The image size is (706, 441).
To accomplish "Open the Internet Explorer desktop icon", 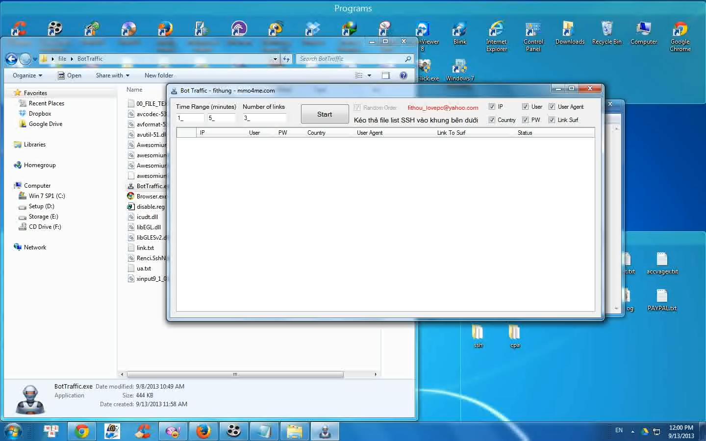I will pos(496,36).
